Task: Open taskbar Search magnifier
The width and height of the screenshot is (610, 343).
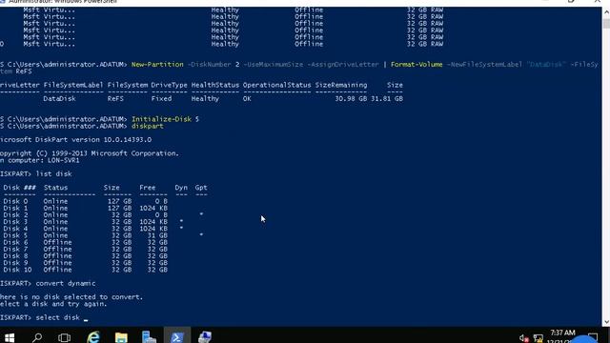Action: pos(37,336)
